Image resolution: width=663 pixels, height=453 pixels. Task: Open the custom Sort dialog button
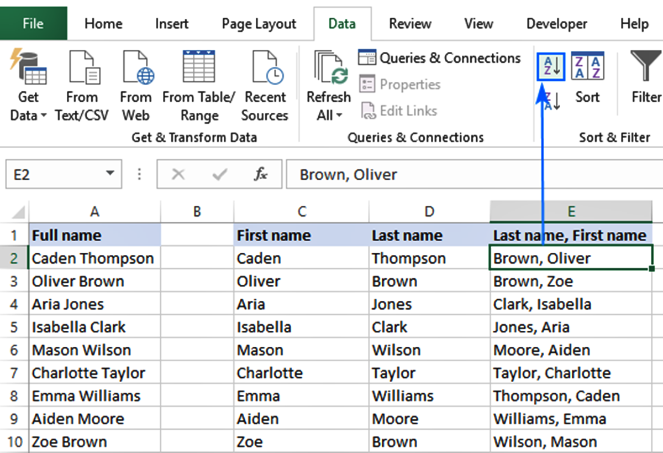(x=587, y=77)
